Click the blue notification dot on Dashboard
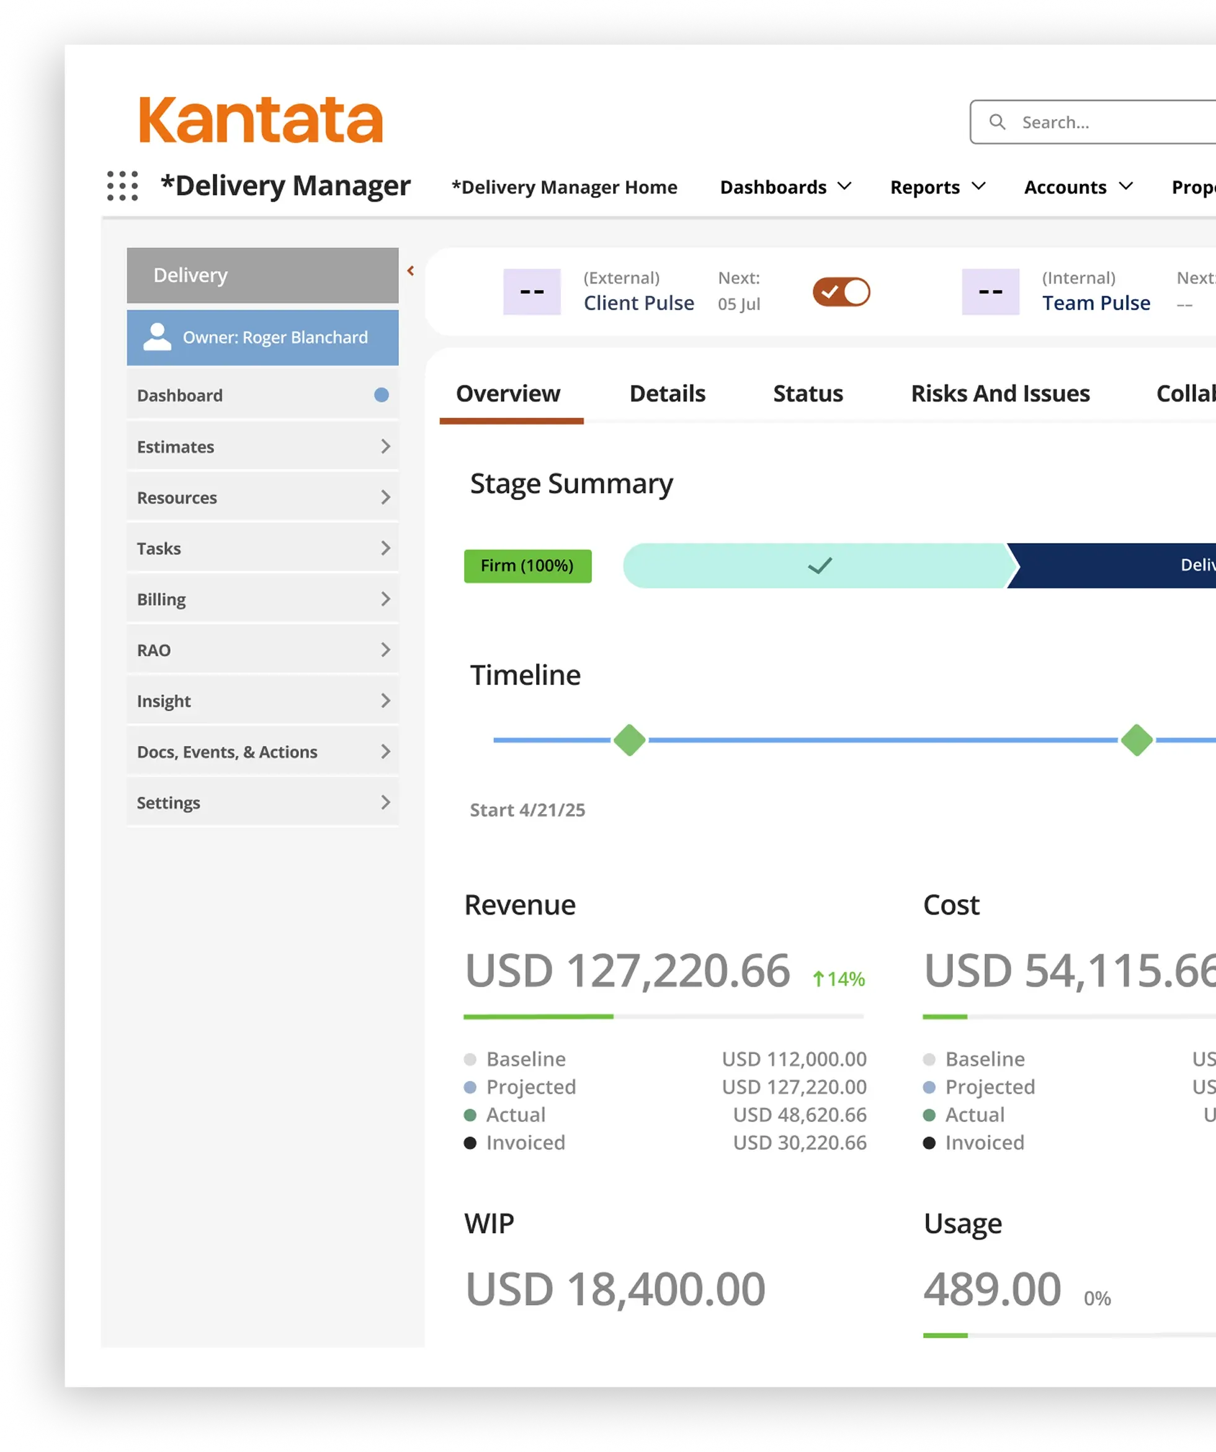 coord(381,395)
